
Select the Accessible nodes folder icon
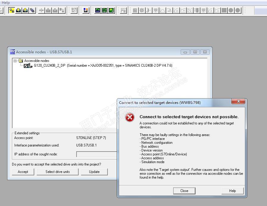tap(21, 61)
